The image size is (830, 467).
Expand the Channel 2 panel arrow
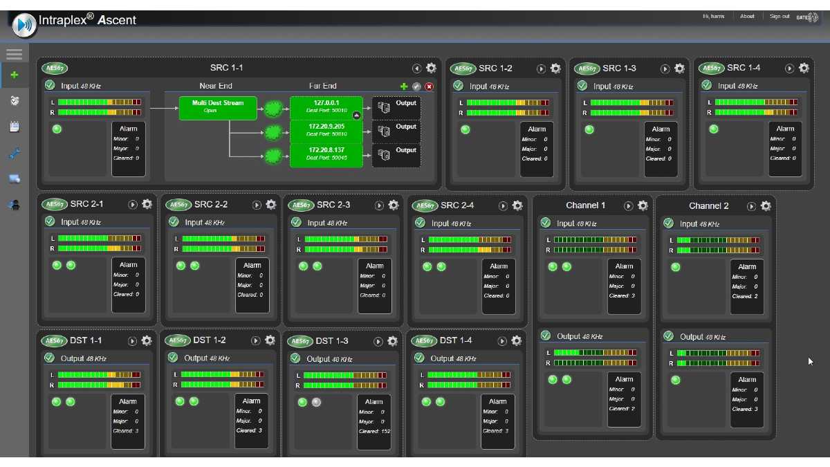click(x=751, y=206)
